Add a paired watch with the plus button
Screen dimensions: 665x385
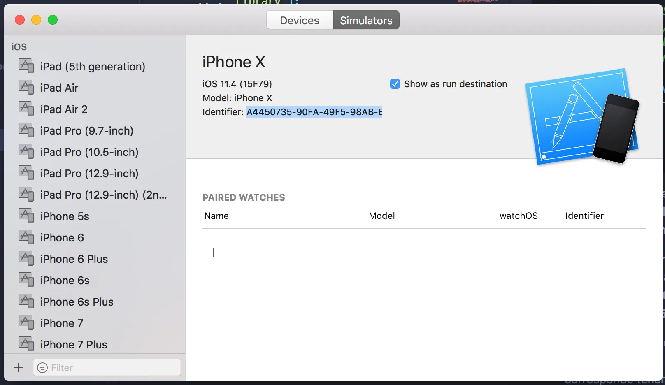click(x=213, y=253)
